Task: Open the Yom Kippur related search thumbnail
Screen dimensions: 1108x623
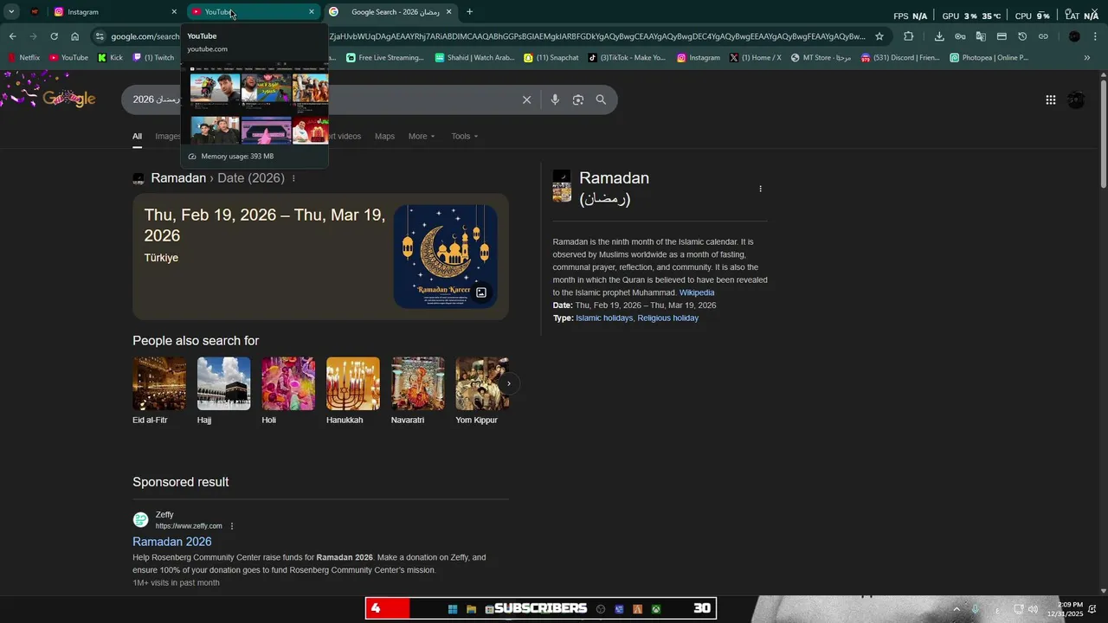Action: coord(482,383)
